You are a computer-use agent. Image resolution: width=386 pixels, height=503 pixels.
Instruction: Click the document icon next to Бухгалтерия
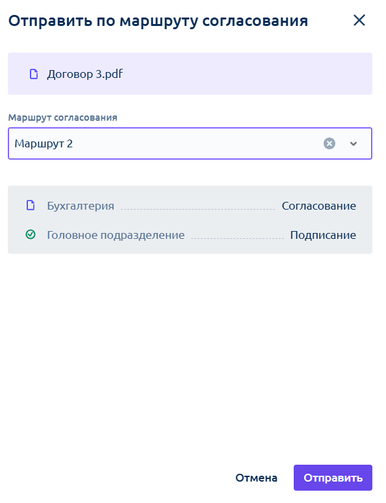coord(31,205)
